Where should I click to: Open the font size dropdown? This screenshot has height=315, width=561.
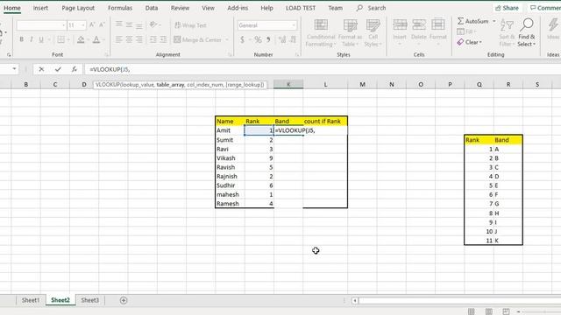83,25
